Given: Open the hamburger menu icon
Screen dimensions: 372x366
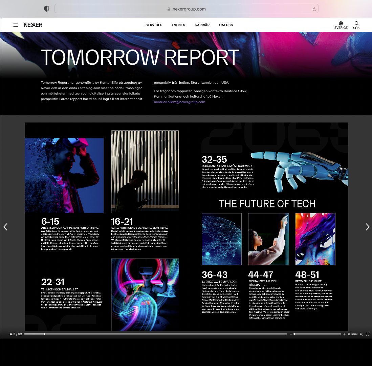Looking at the screenshot, I should [16, 25].
